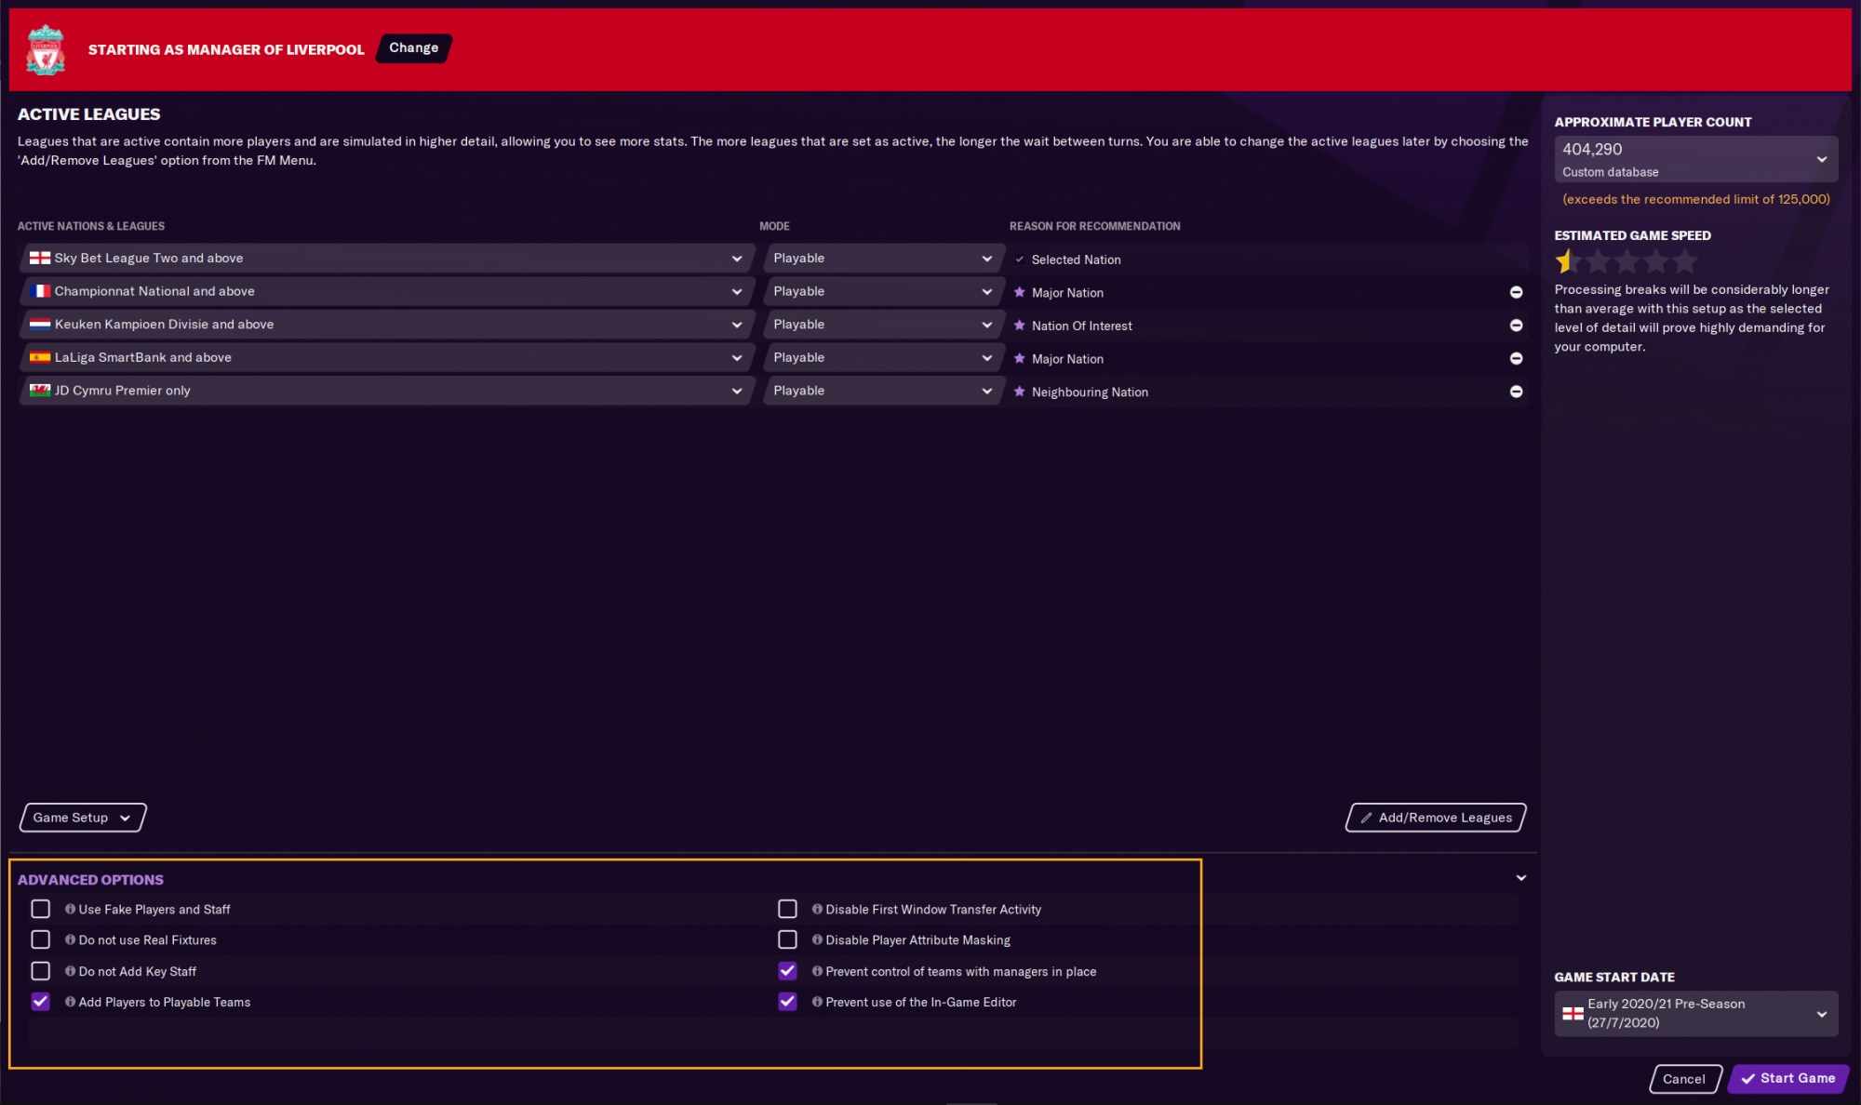Viewport: 1861px width, 1105px height.
Task: Open the Game Setup menu
Action: point(82,817)
